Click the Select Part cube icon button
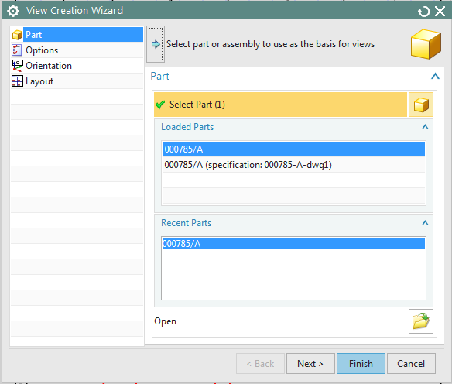This screenshot has width=452, height=384. click(x=421, y=105)
